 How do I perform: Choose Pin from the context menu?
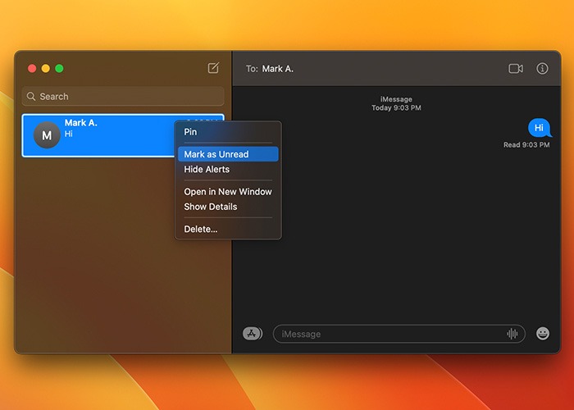coord(228,132)
